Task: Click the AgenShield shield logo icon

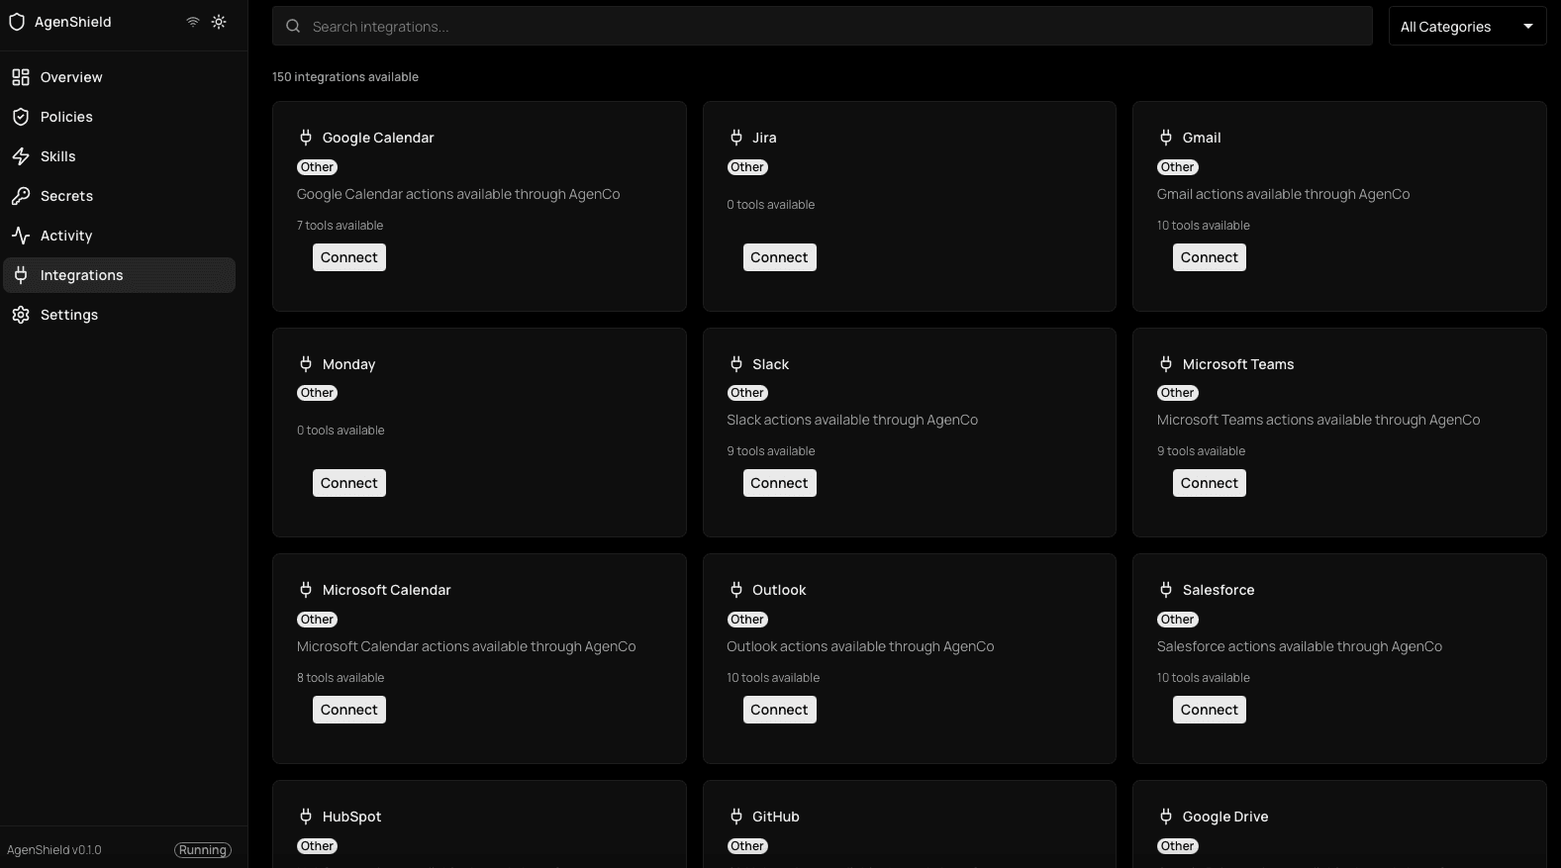Action: click(x=17, y=22)
